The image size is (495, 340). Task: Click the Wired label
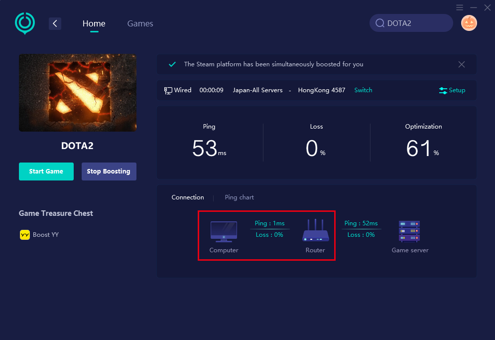pos(183,90)
